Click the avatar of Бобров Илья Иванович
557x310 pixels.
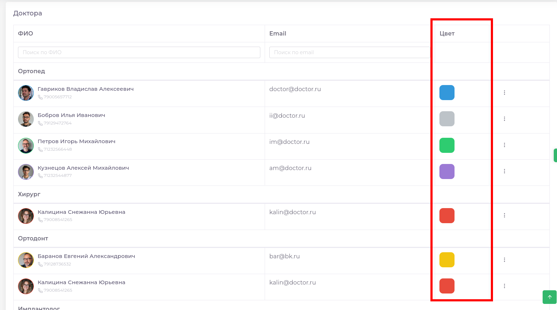tap(26, 119)
